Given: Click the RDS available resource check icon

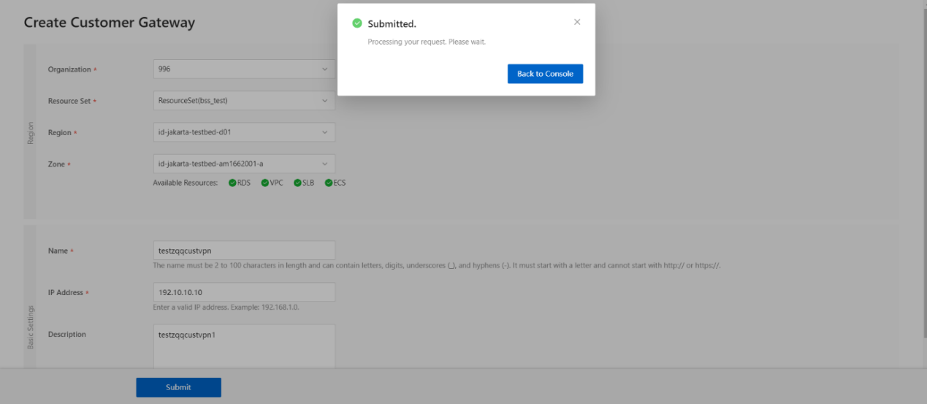Looking at the screenshot, I should pyautogui.click(x=232, y=183).
